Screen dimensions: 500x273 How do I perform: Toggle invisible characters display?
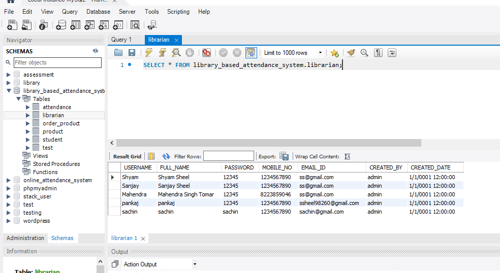click(378, 53)
